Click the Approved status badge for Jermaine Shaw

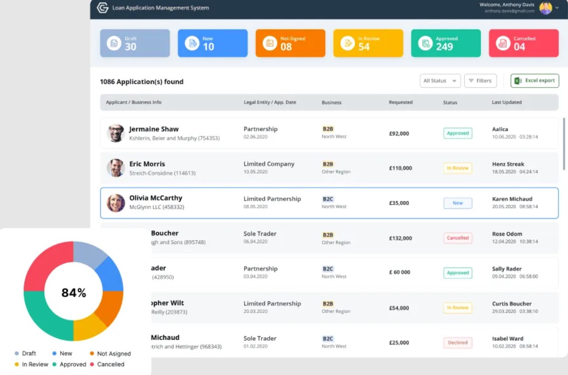(x=457, y=133)
